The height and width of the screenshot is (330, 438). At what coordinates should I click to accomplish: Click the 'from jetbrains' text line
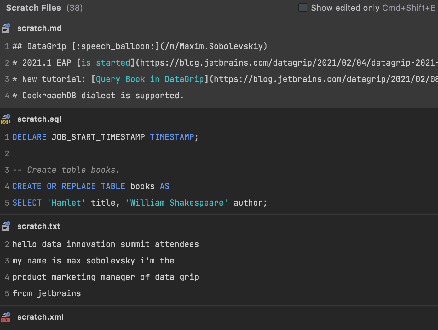(47, 293)
